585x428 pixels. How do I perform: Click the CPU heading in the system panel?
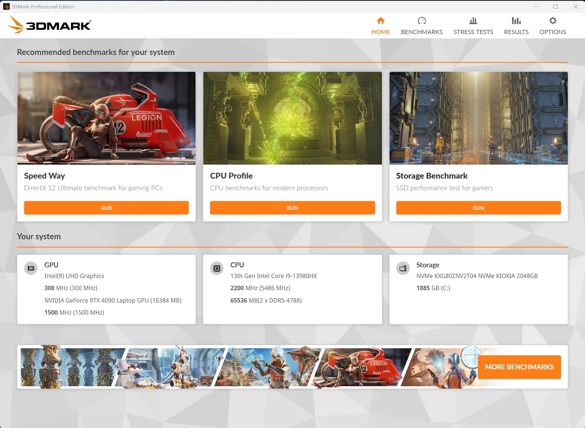tap(237, 265)
